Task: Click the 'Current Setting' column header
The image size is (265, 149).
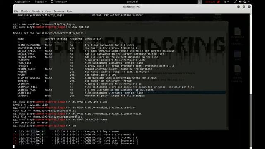Action: [56, 39]
